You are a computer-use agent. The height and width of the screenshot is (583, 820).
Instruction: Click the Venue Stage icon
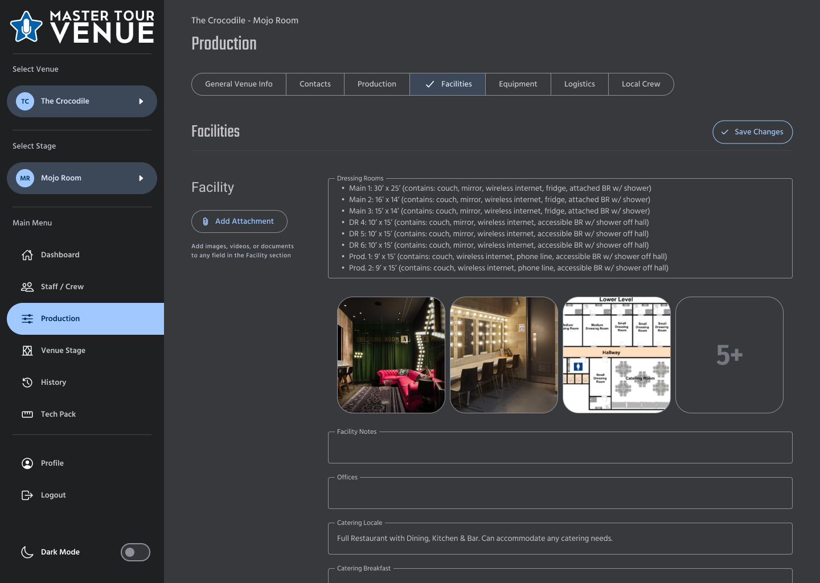[x=27, y=351]
